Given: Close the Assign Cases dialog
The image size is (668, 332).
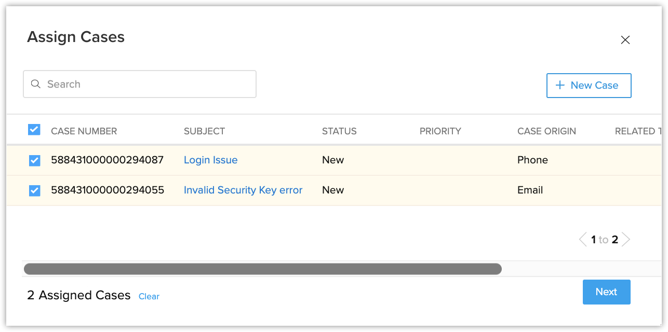Looking at the screenshot, I should coord(625,40).
